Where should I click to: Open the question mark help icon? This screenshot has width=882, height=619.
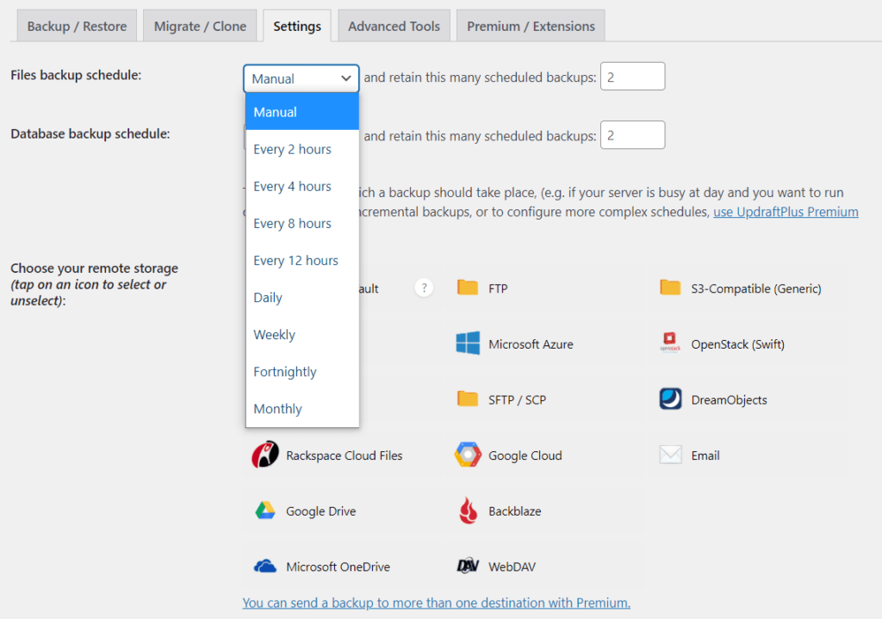coord(424,288)
